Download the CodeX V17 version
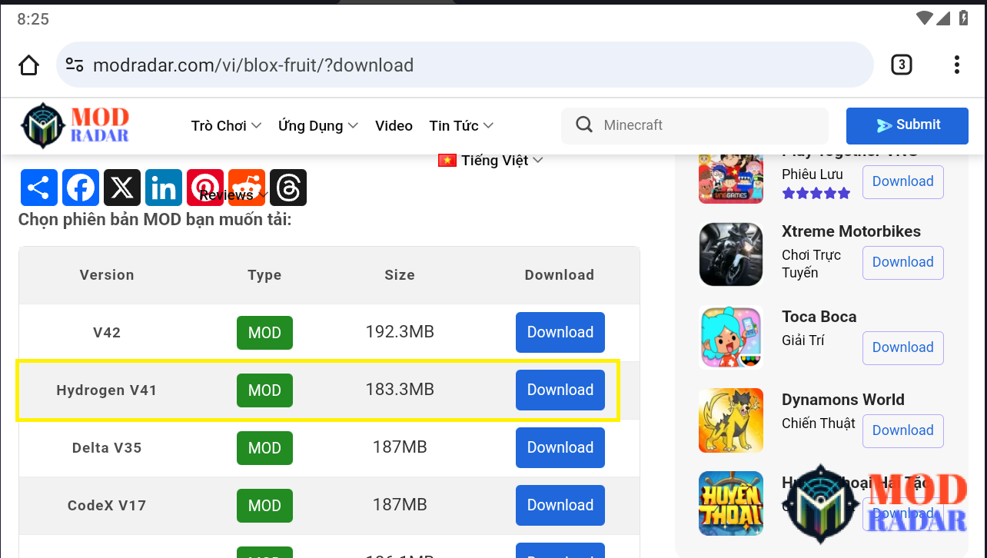Viewport: 987px width, 558px height. [x=560, y=505]
